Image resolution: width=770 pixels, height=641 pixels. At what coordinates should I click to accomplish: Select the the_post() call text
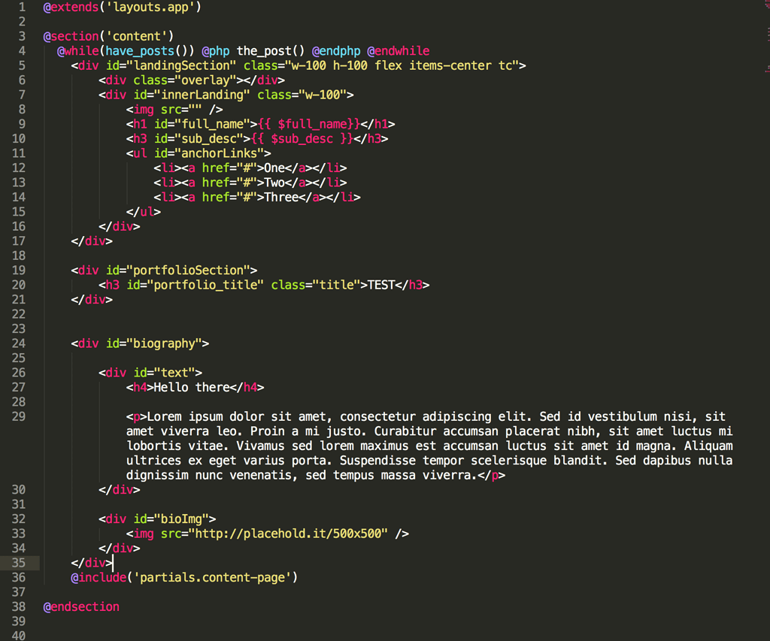[271, 51]
